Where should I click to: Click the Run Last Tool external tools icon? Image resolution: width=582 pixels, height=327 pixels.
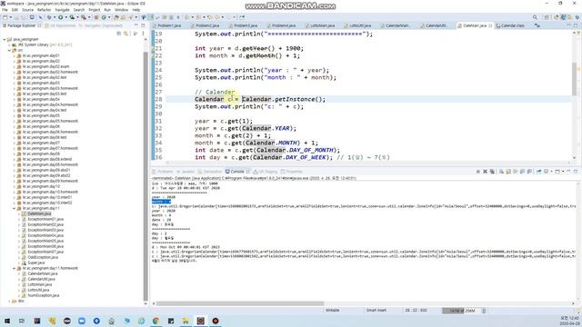tap(84, 17)
